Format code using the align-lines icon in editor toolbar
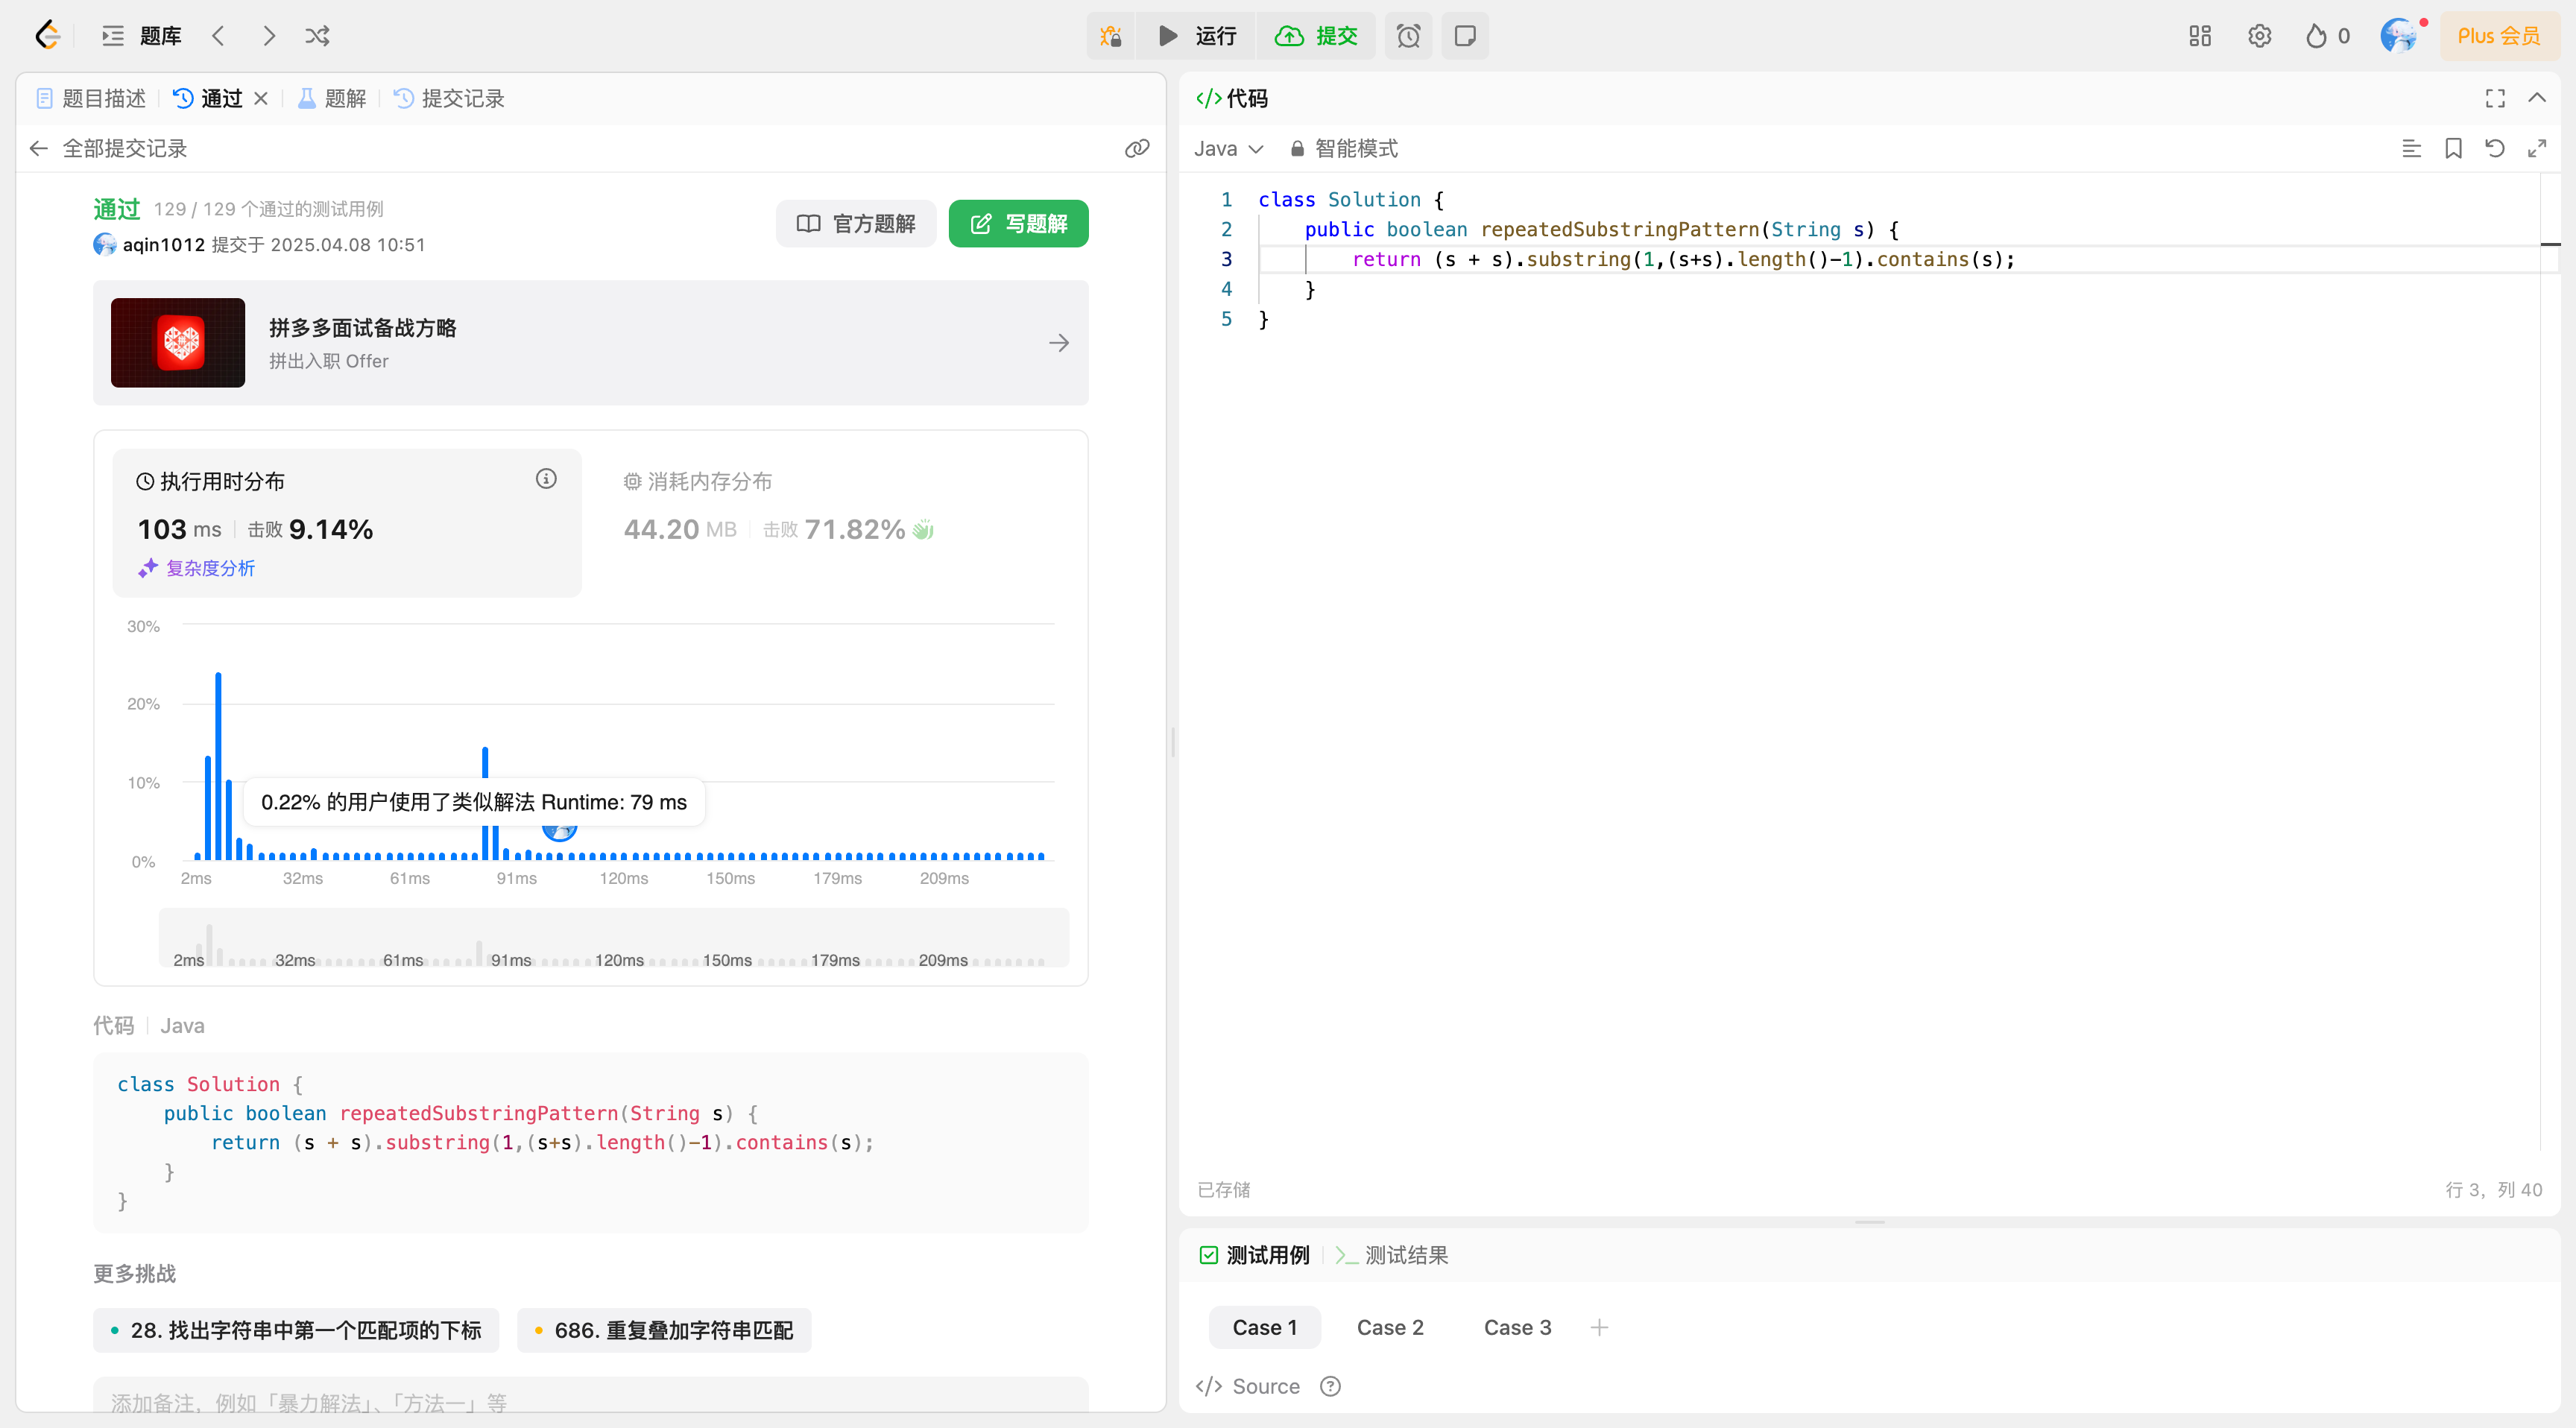 point(2411,148)
